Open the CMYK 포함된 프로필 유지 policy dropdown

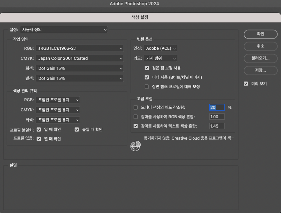pyautogui.click(x=58, y=110)
